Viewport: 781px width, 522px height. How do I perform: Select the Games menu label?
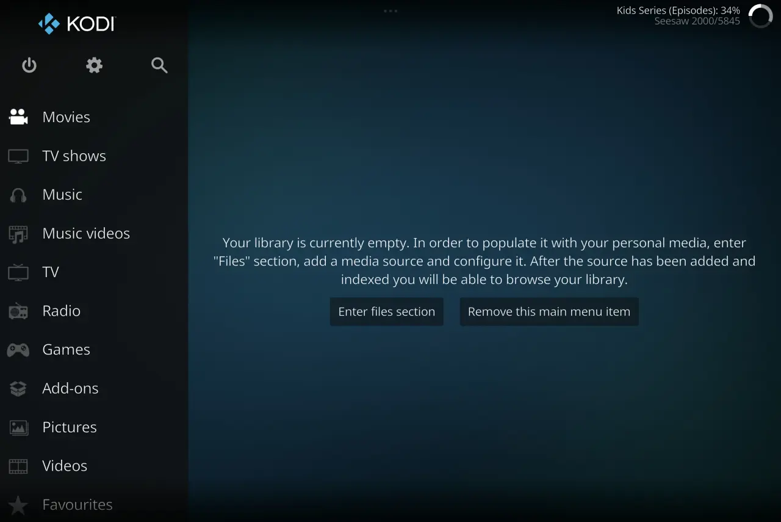[66, 350]
